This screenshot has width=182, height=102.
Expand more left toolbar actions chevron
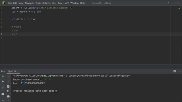tap(3, 100)
